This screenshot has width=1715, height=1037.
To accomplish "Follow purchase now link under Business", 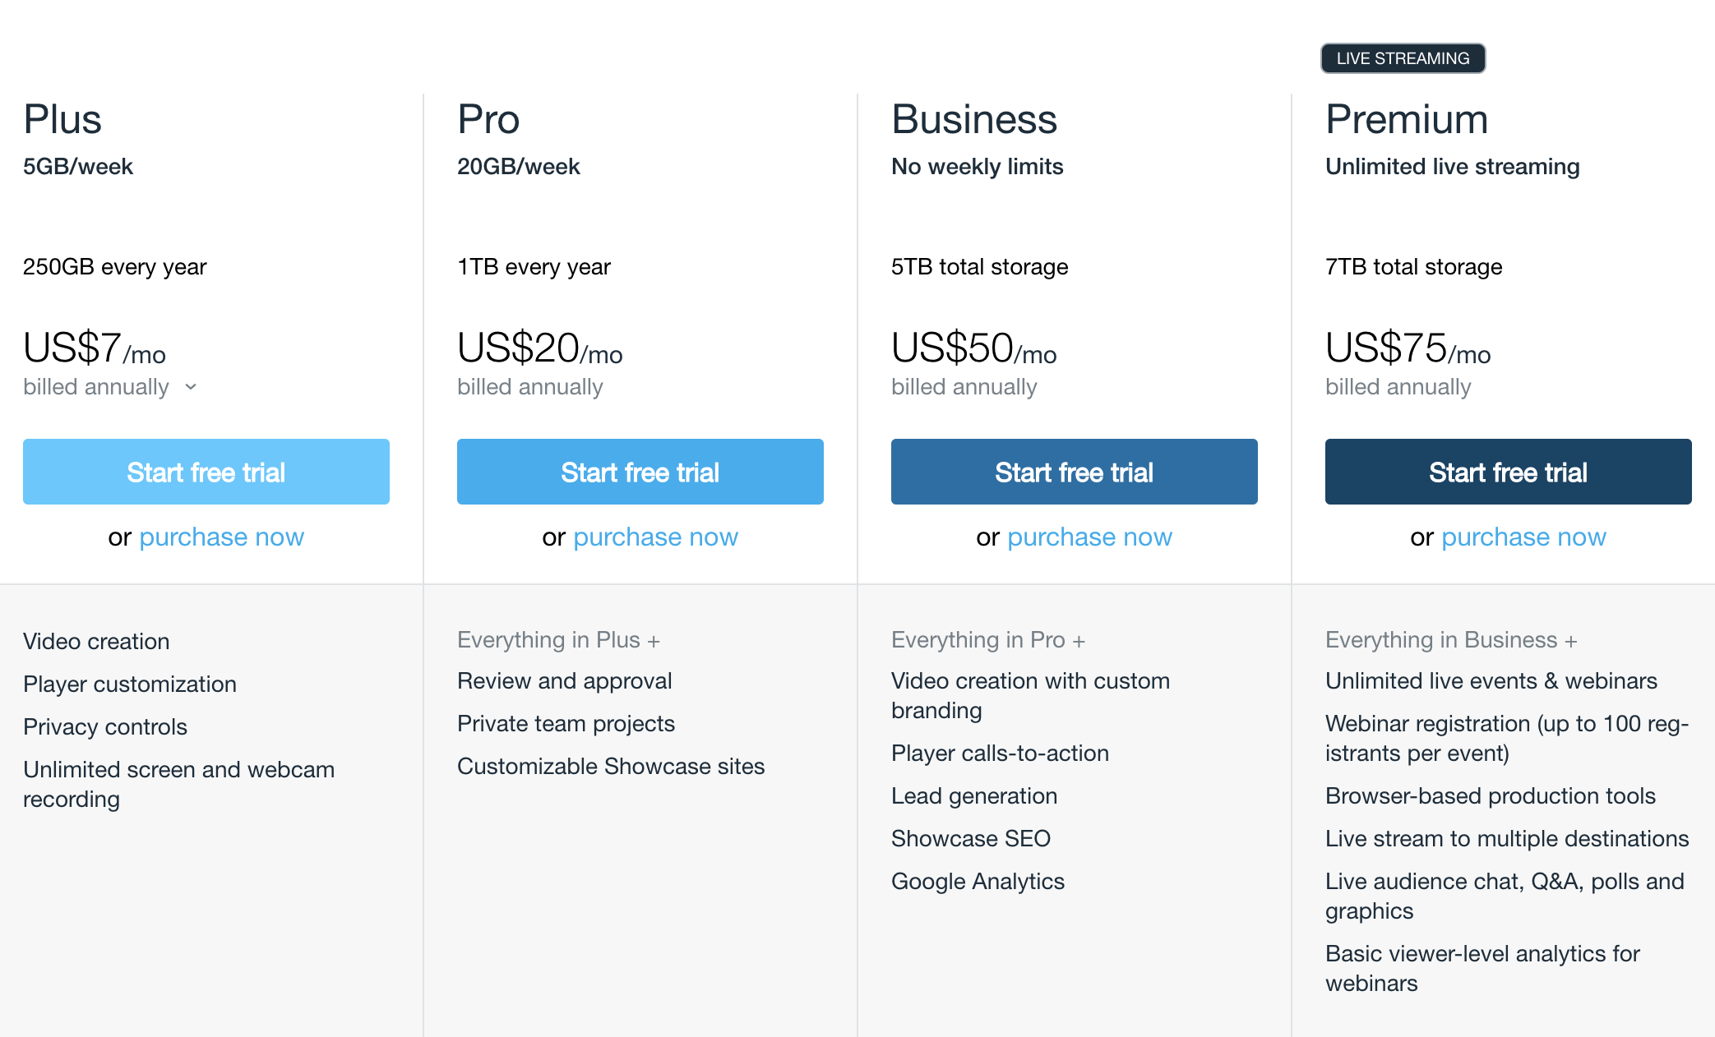I will pos(1090,537).
